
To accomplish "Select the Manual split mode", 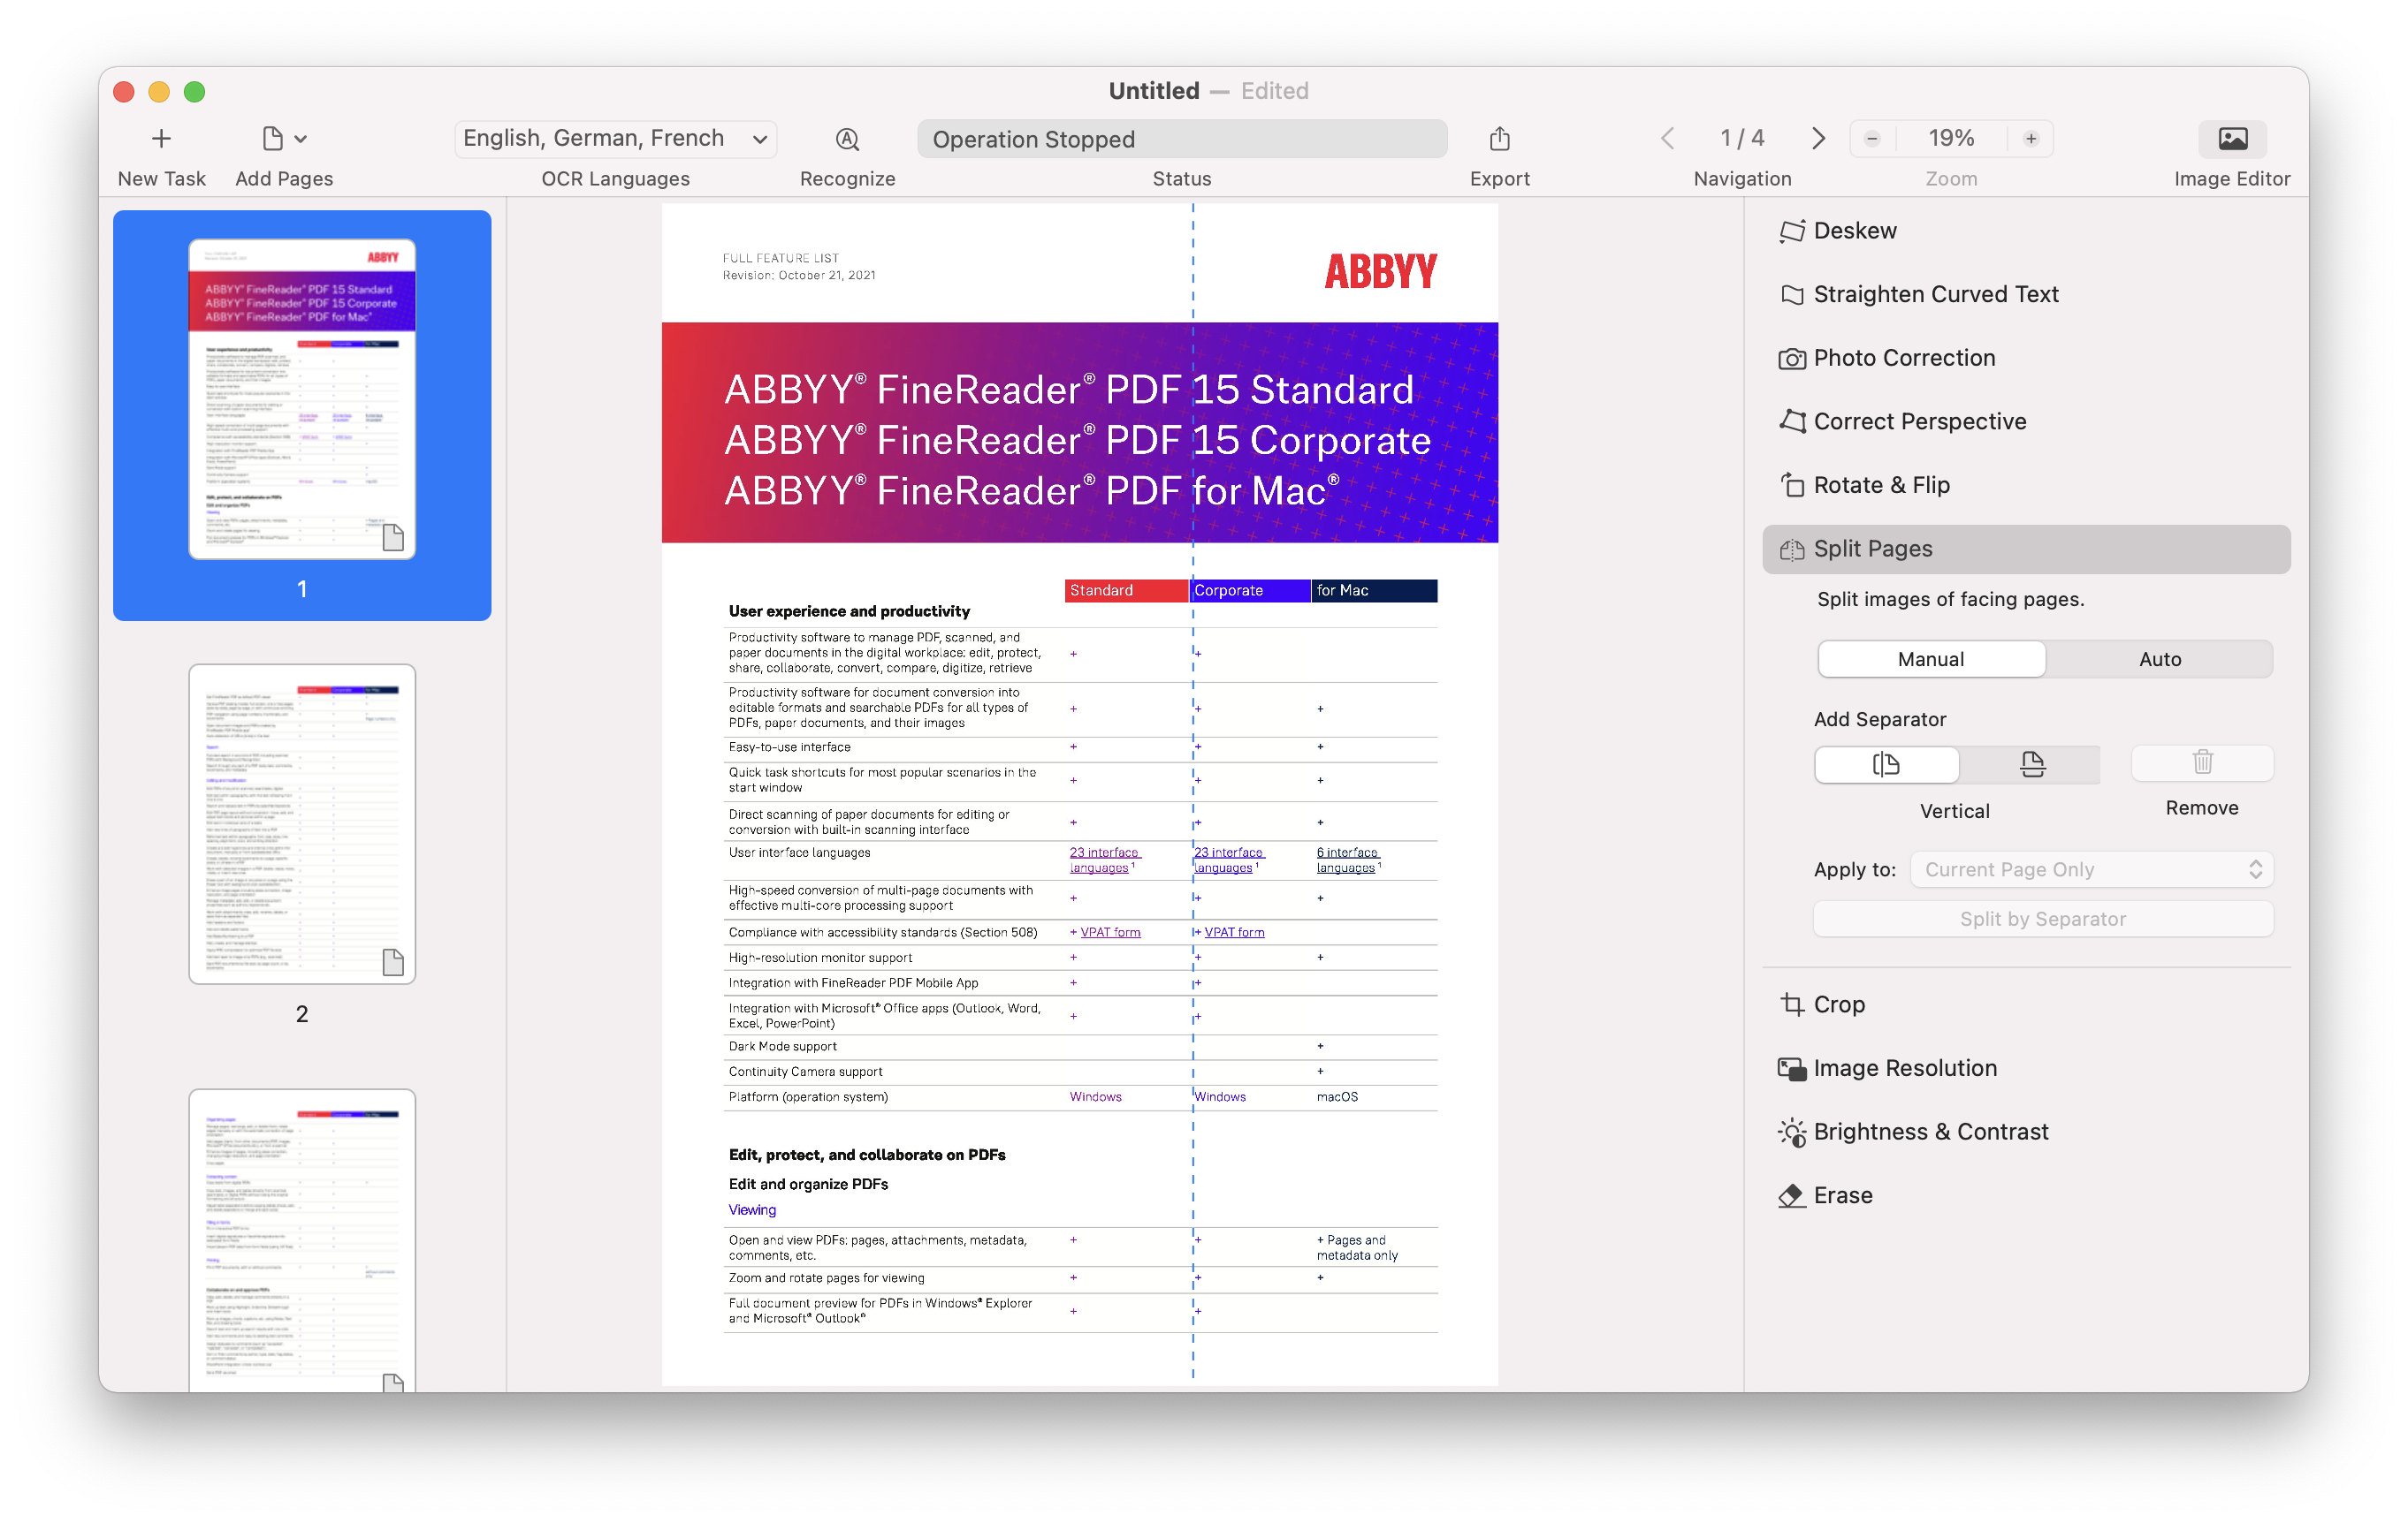I will (x=1929, y=658).
